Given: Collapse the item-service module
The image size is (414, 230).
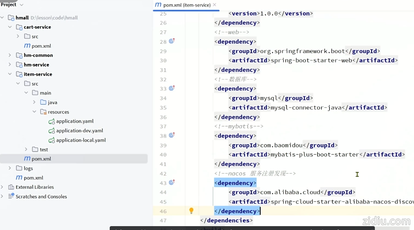Looking at the screenshot, I should tap(10, 74).
